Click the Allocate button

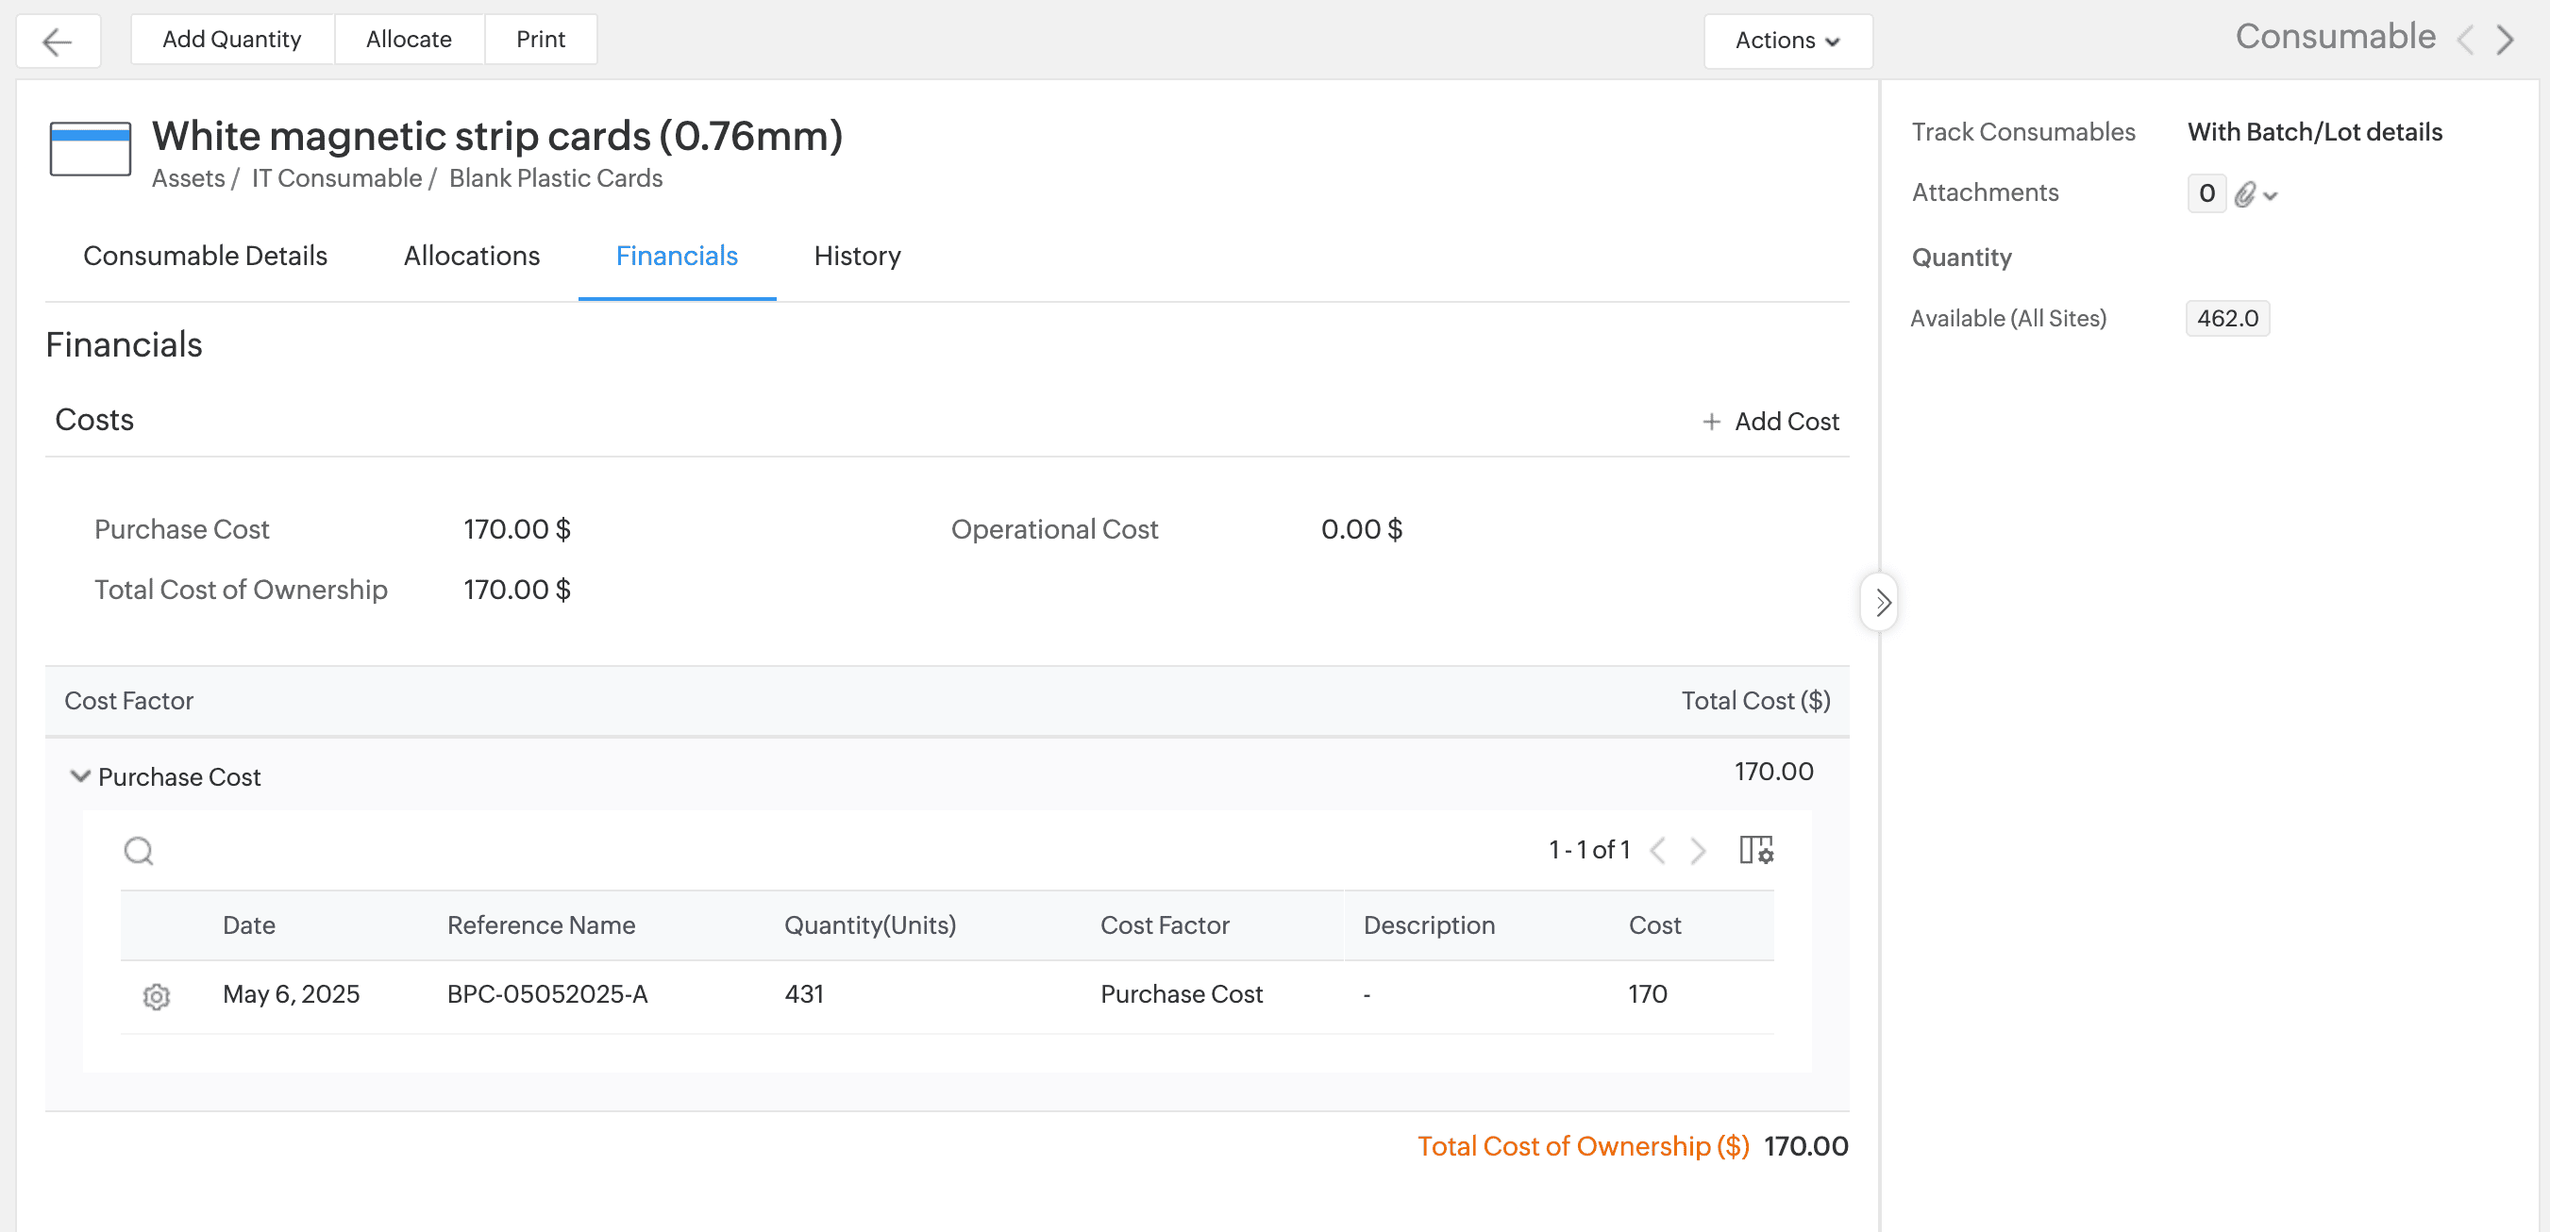409,40
